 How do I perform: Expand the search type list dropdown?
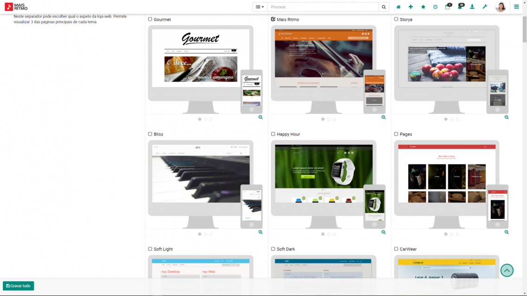click(260, 6)
